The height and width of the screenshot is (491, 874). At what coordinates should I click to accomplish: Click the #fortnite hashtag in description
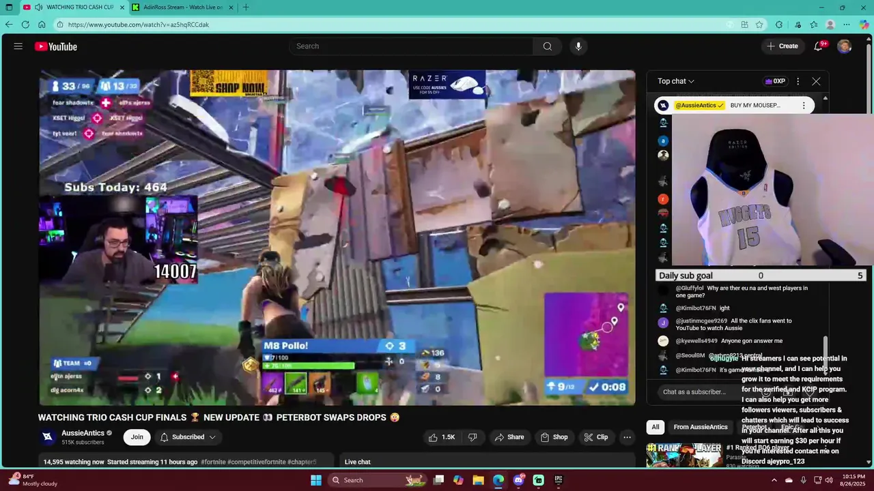coord(213,462)
